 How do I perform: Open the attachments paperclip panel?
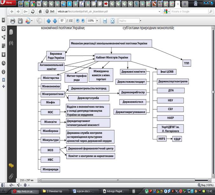coord(11,176)
